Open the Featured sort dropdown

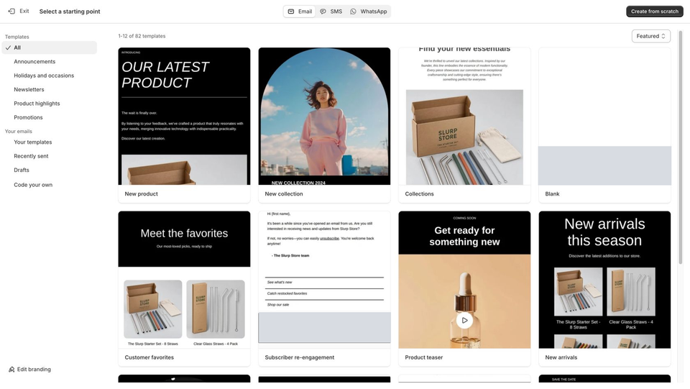[651, 36]
